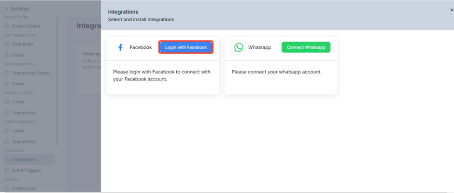The image size is (454, 193).
Task: Open Opportunity under Label Configurator
Action: (x=24, y=141)
